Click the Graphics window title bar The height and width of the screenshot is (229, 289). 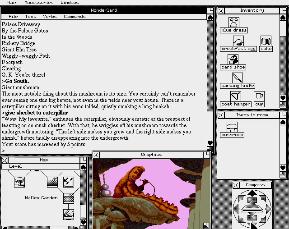(151, 155)
